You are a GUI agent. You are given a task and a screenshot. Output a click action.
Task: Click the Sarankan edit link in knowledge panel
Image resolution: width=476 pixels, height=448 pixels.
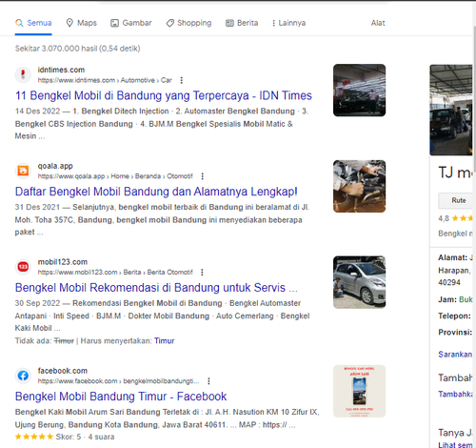[455, 355]
